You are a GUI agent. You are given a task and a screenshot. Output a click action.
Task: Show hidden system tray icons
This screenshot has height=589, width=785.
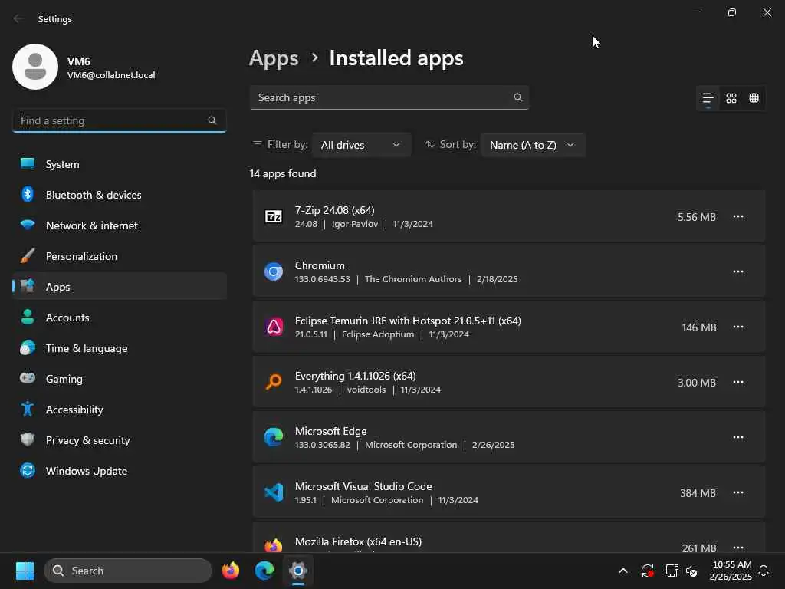tap(622, 571)
